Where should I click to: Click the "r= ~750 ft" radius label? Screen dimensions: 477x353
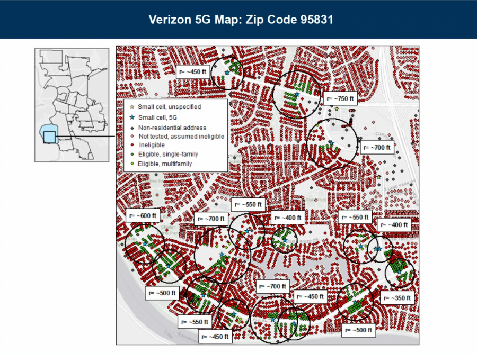click(x=339, y=98)
